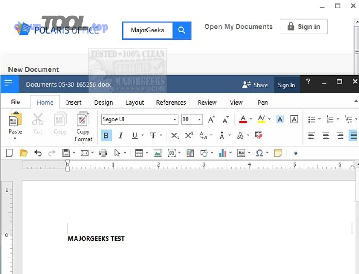Open the Omega symbol insert tool

(259, 153)
